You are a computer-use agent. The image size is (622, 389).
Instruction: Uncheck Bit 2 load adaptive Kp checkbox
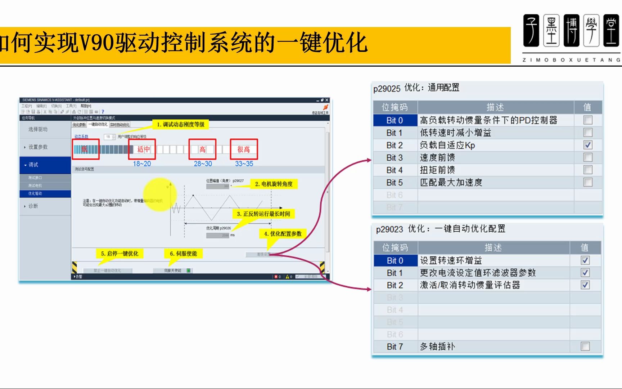pos(588,145)
